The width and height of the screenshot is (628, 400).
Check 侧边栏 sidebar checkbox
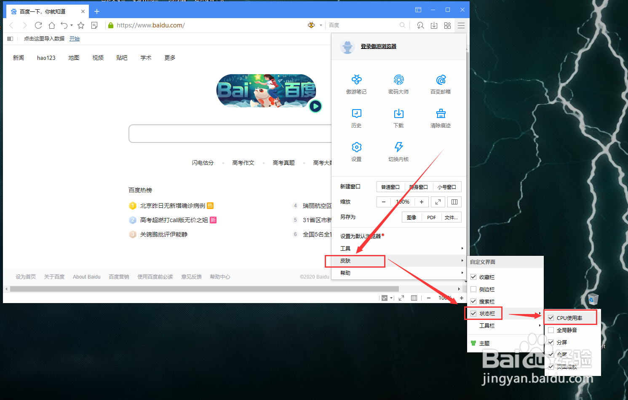click(473, 289)
